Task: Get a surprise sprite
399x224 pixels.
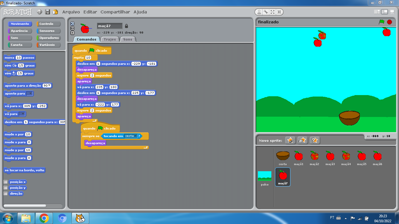Action: click(x=315, y=140)
